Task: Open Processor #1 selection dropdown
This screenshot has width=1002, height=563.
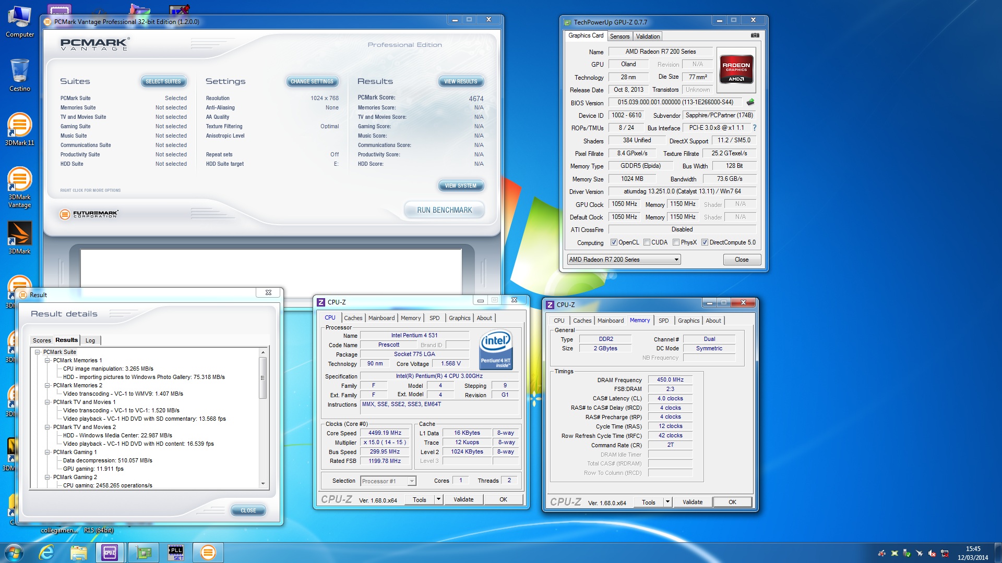Action: (388, 481)
